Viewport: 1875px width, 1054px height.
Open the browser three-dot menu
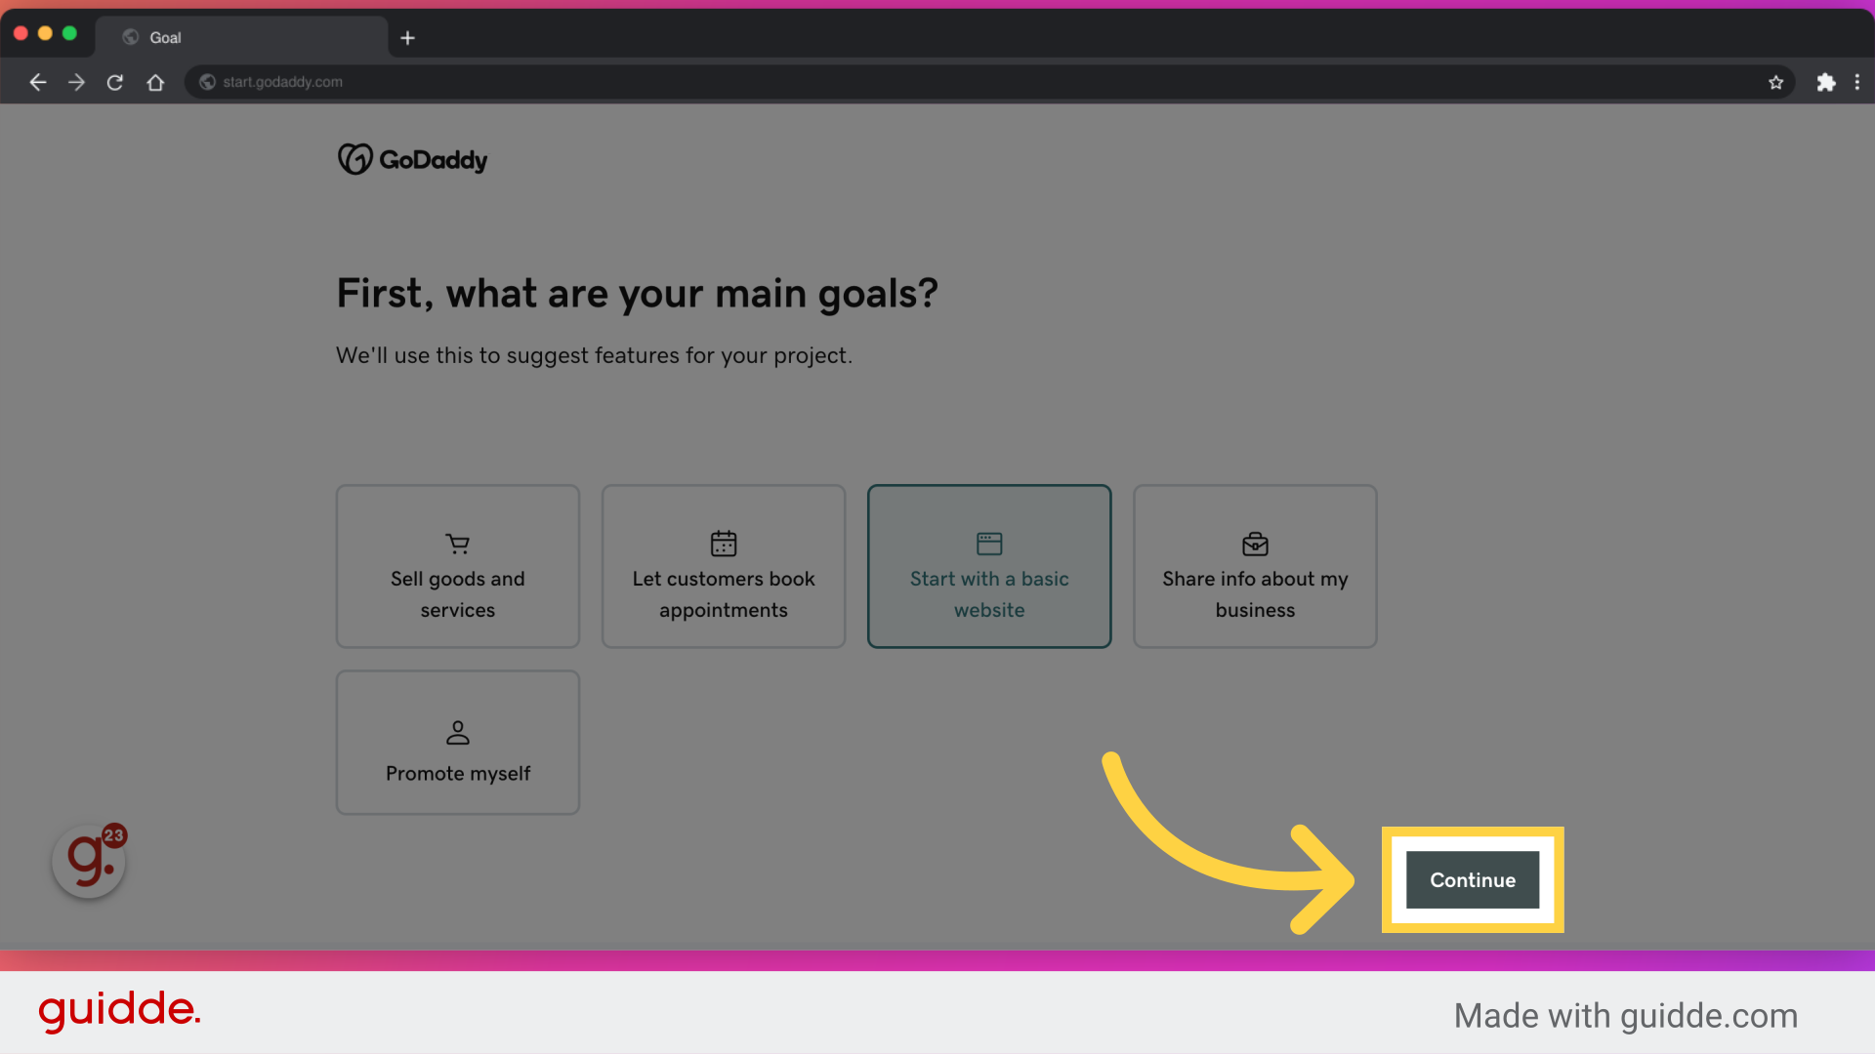(1856, 82)
